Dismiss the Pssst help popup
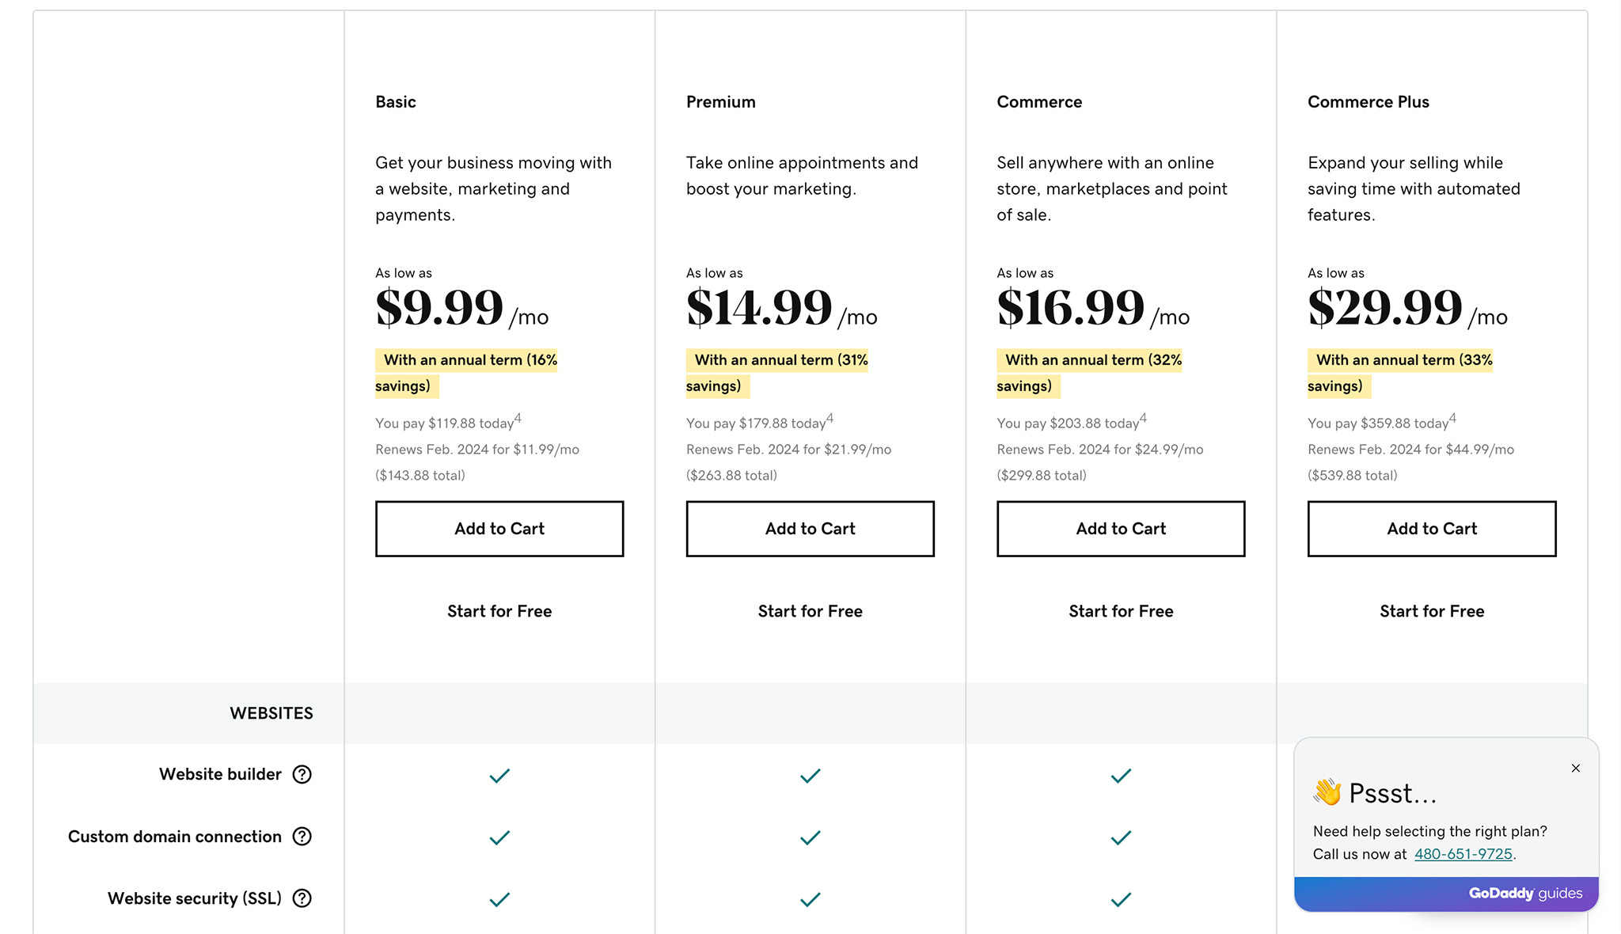This screenshot has width=1621, height=934. point(1576,768)
